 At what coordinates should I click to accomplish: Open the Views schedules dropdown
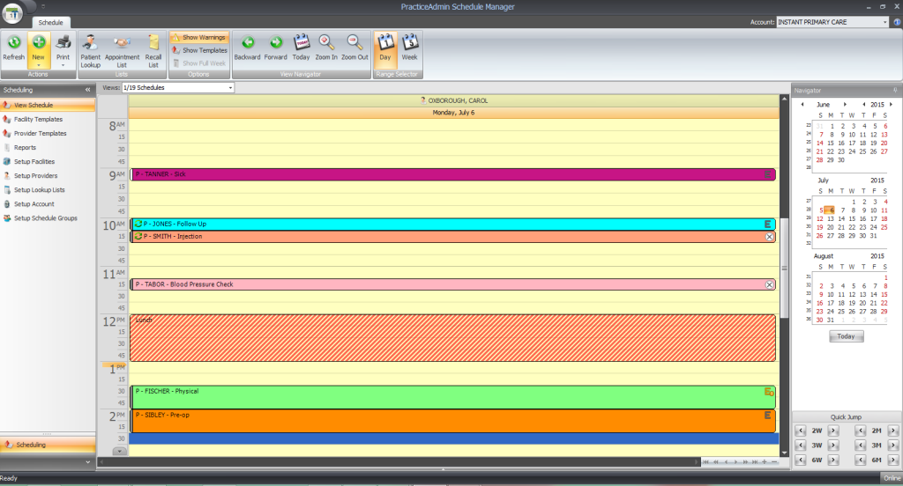(x=230, y=88)
